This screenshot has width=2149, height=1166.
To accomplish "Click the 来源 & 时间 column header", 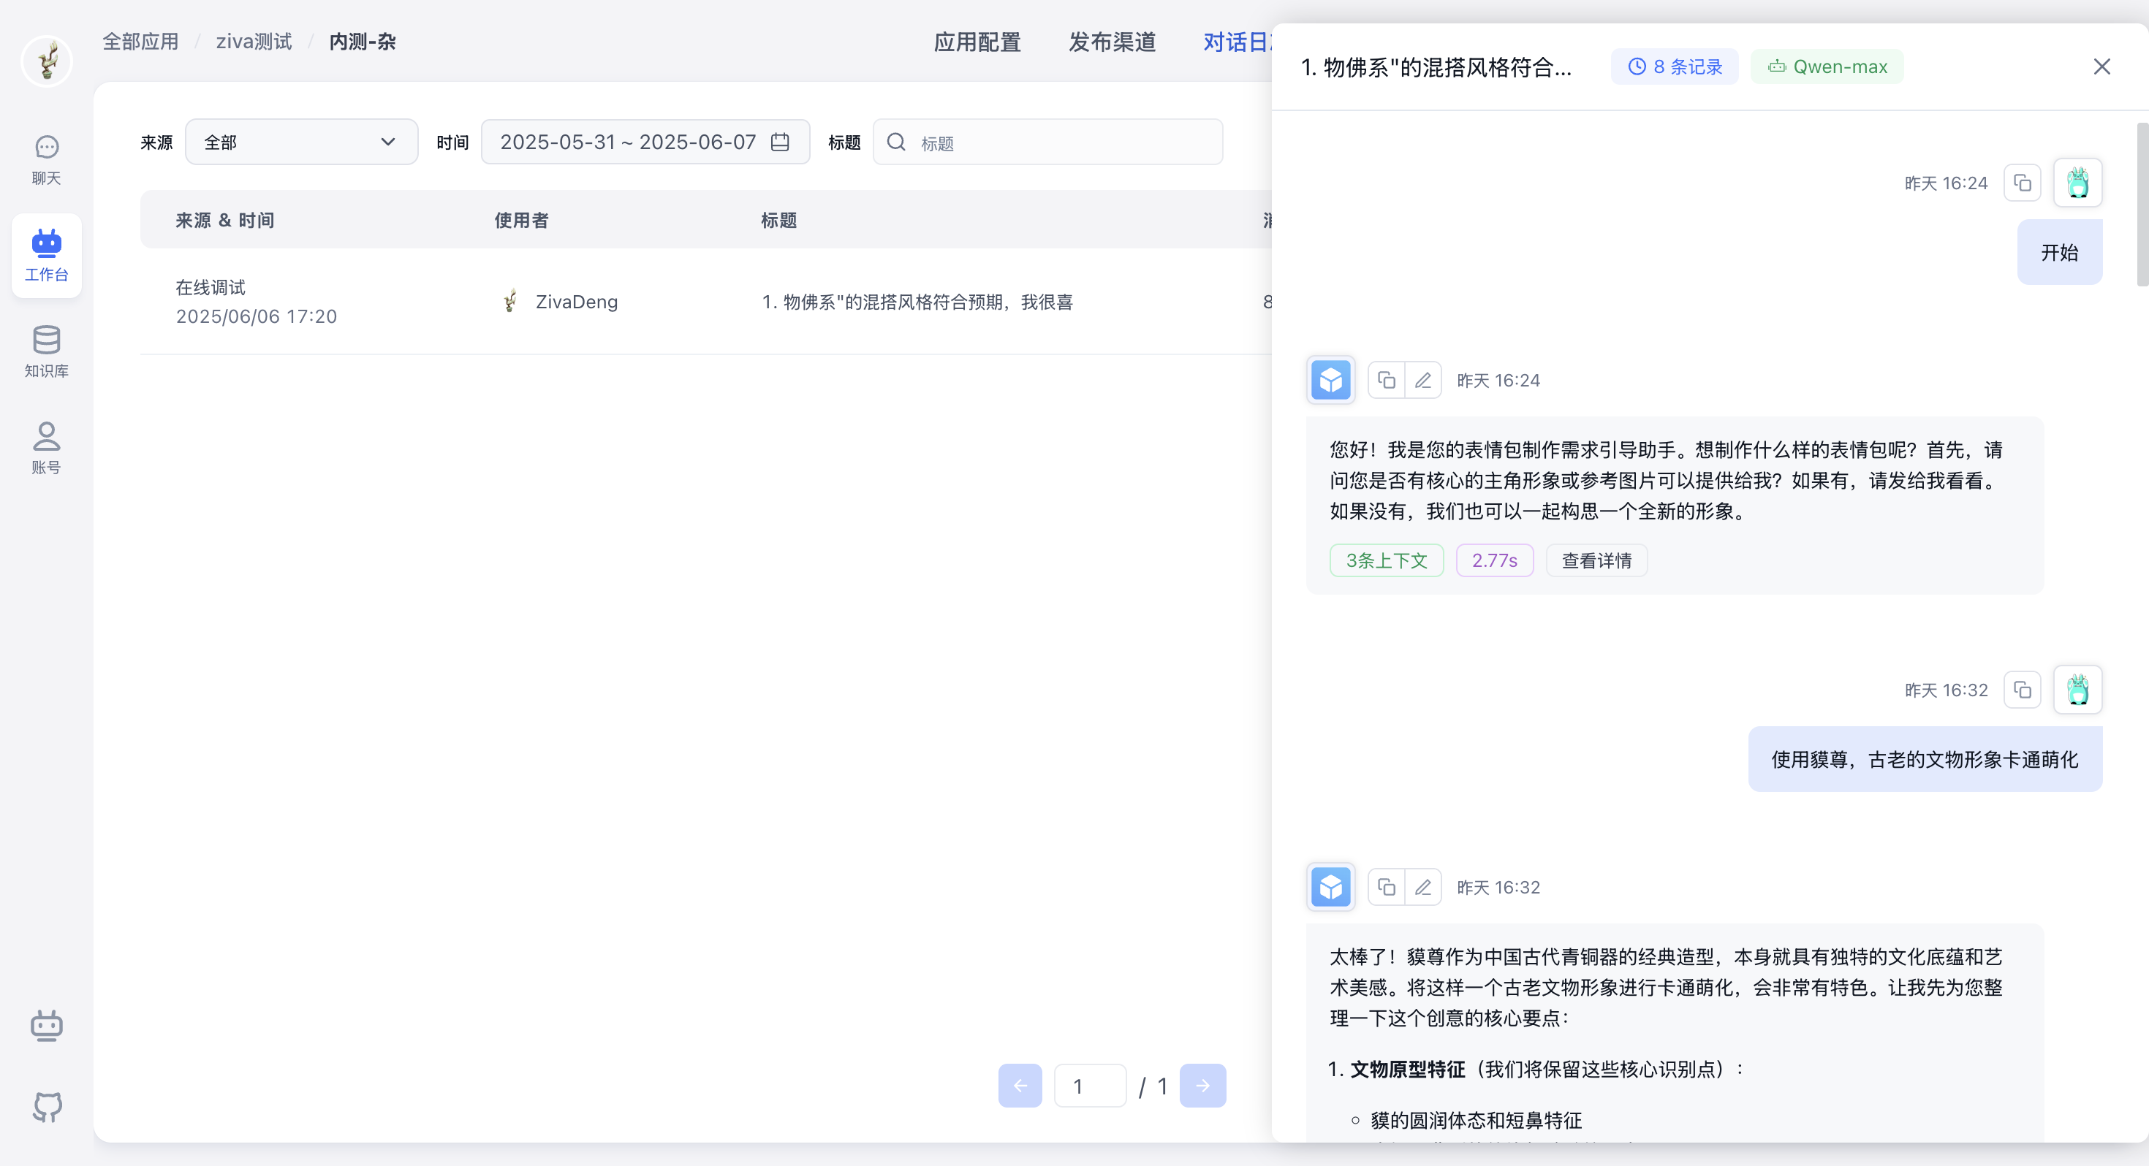I will 224,220.
